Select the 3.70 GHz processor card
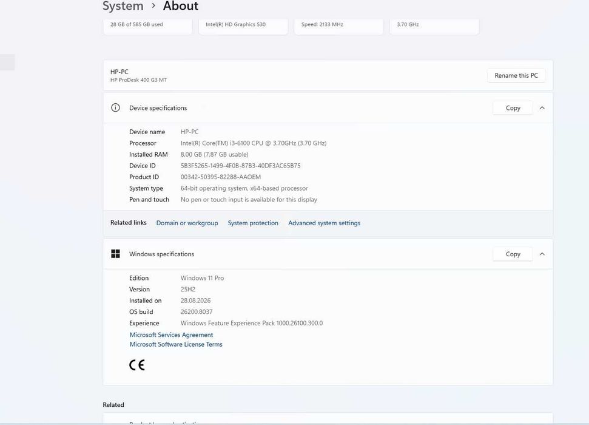The width and height of the screenshot is (589, 425). click(434, 26)
